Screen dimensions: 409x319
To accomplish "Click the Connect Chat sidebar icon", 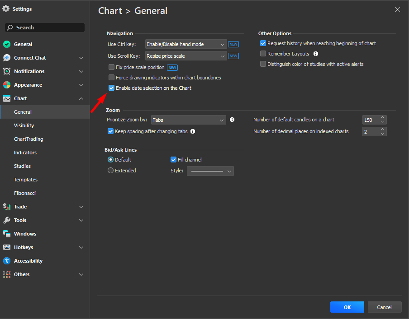I will pos(7,58).
